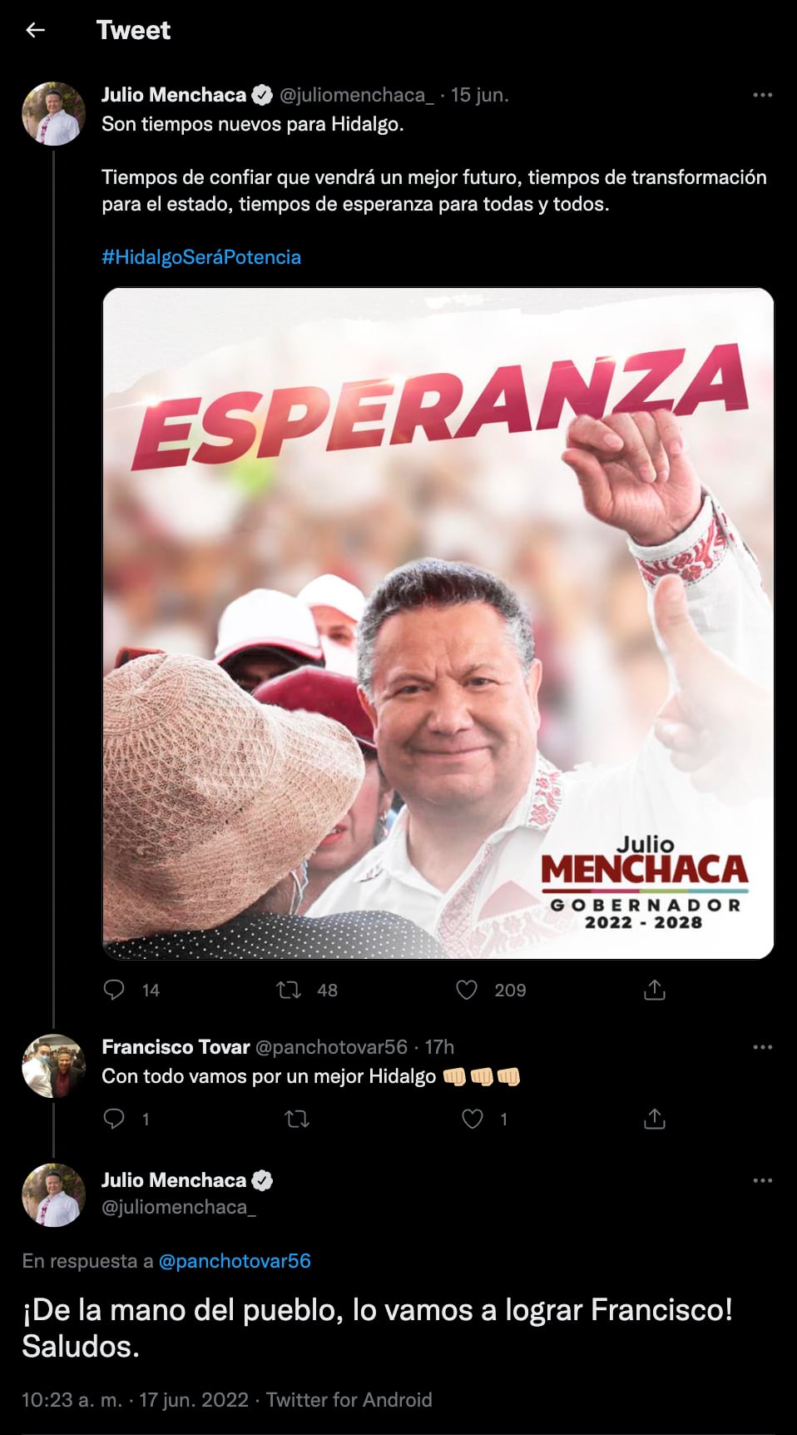Viewport: 797px width, 1435px height.
Task: Retweet Francisco Tovar's reply
Action: coord(297,1119)
